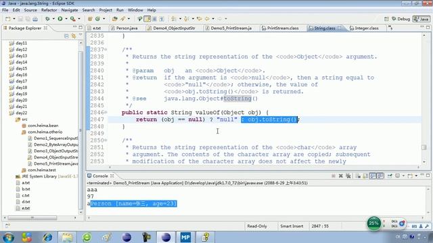Screen dimensions: 433x243
Task: Select the com.heima.bean package
Action: [x=43, y=126]
